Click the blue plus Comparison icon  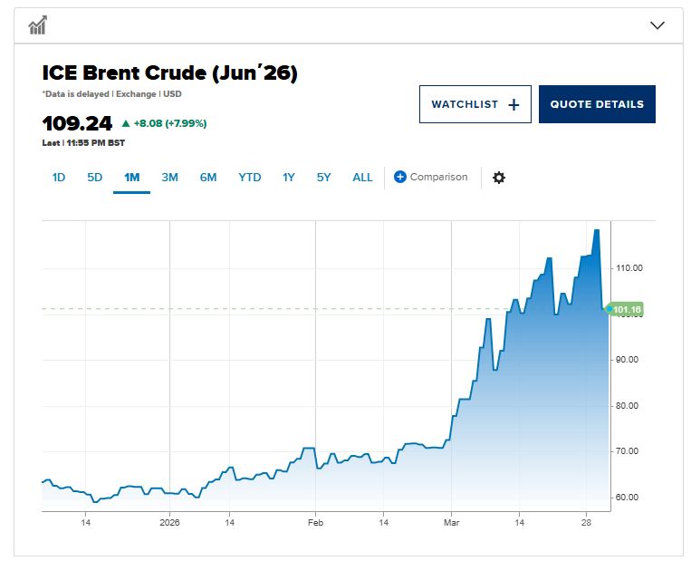tap(400, 177)
